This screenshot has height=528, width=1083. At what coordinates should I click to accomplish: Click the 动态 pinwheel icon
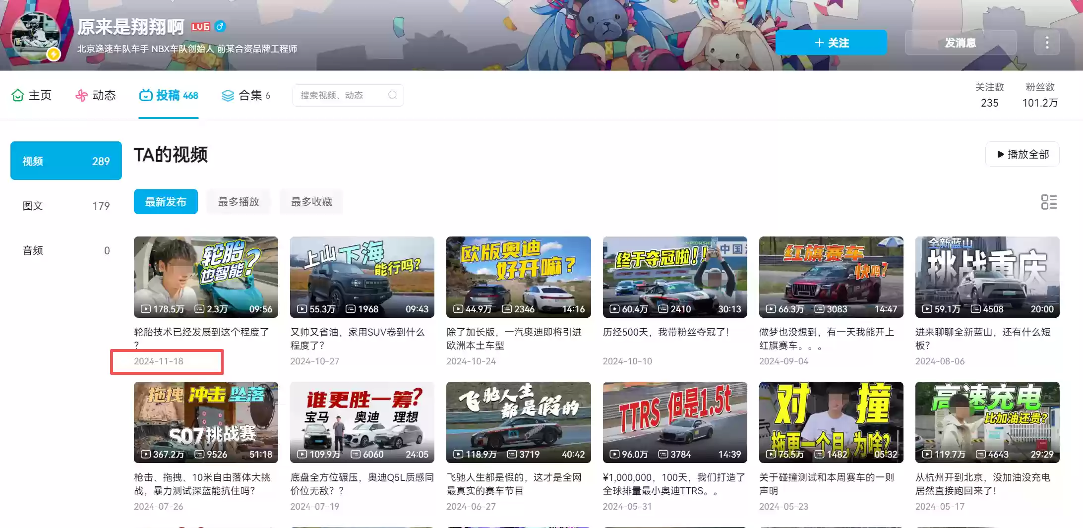[80, 95]
